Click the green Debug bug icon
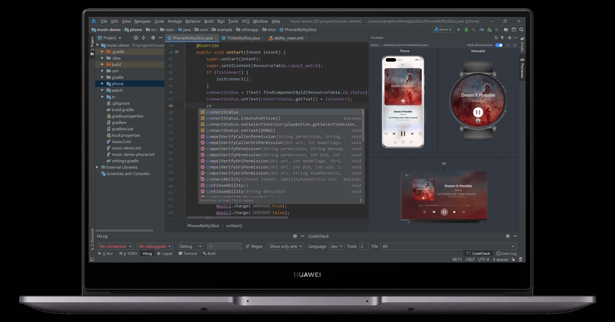 466,30
